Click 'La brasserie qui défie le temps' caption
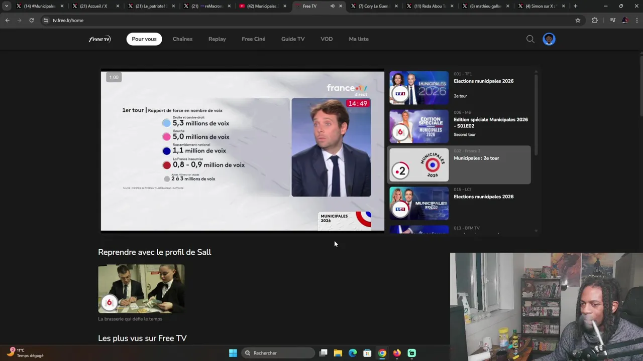The image size is (643, 361). point(130,319)
